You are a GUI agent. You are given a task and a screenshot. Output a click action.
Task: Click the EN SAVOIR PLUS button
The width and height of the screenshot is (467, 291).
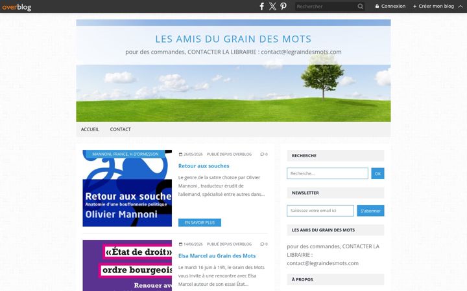(200, 222)
